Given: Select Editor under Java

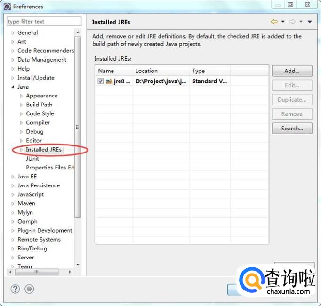Looking at the screenshot, I should 34,140.
